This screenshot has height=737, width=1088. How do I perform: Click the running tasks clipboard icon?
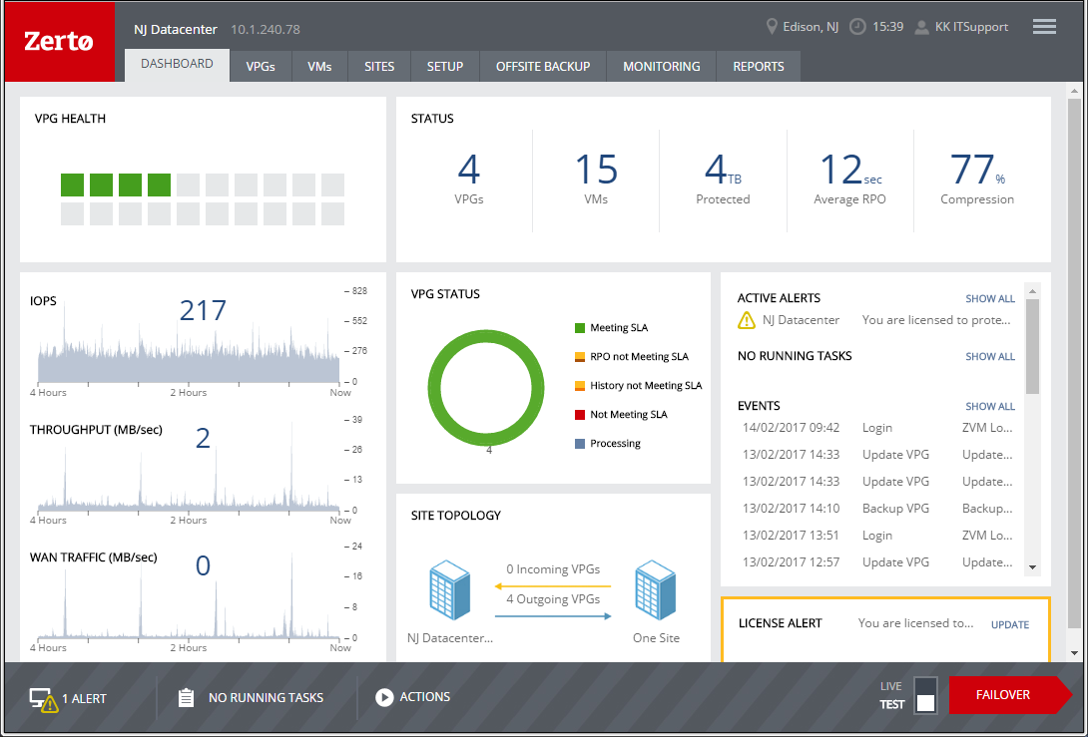click(x=186, y=698)
